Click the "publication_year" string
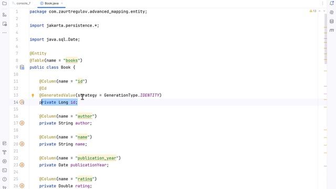336x189 pixels. click(x=97, y=158)
